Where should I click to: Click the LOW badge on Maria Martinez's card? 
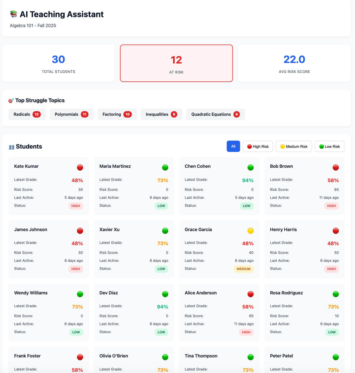click(x=161, y=206)
